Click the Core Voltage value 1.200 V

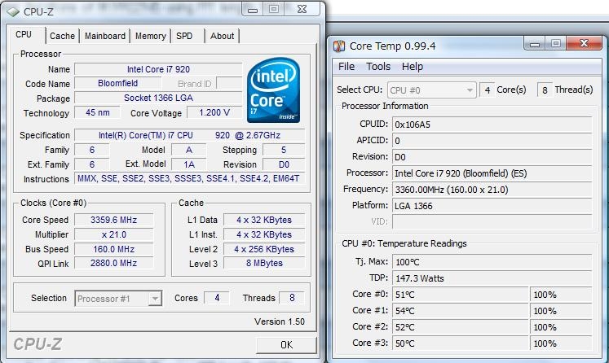coord(214,112)
